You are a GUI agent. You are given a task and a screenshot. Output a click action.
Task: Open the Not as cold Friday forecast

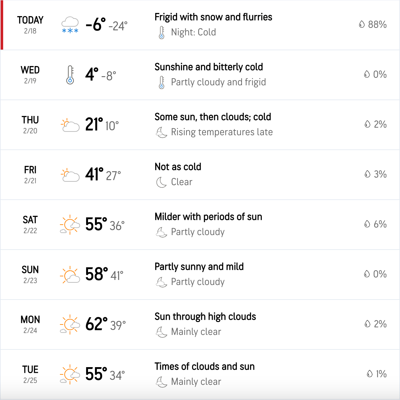[200, 175]
